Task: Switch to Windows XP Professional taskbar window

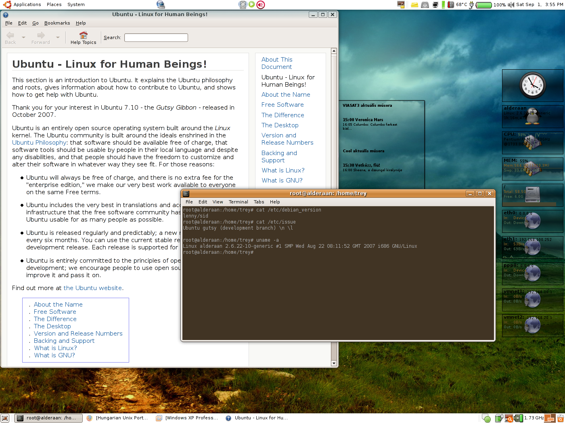Action: point(187,418)
